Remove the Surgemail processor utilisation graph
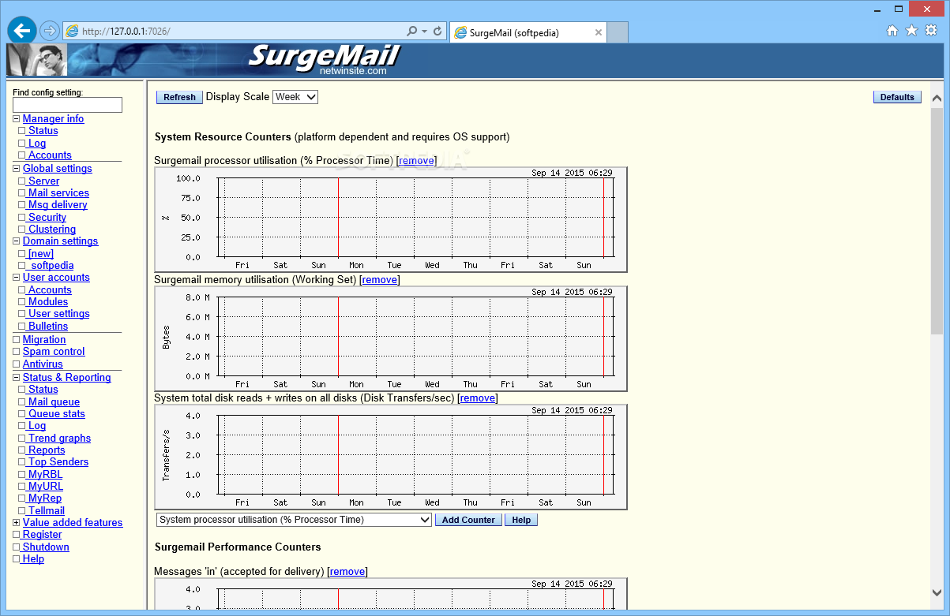Screen dimensions: 950x616 (416, 161)
